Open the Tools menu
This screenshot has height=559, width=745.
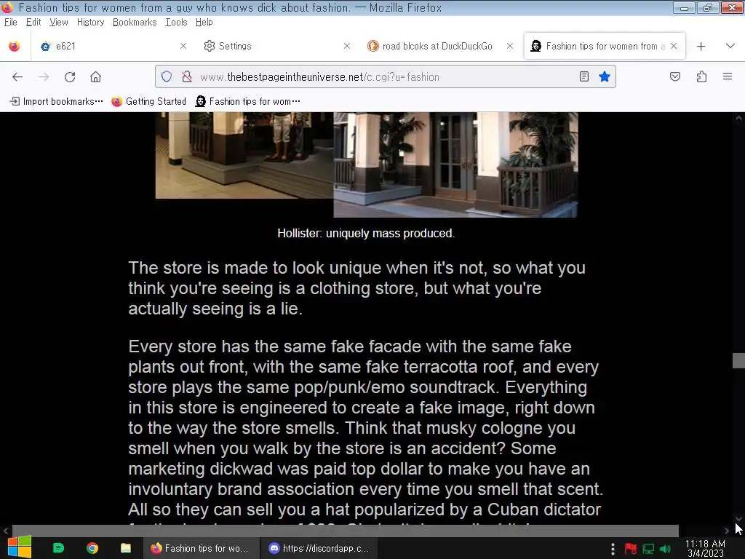(176, 23)
